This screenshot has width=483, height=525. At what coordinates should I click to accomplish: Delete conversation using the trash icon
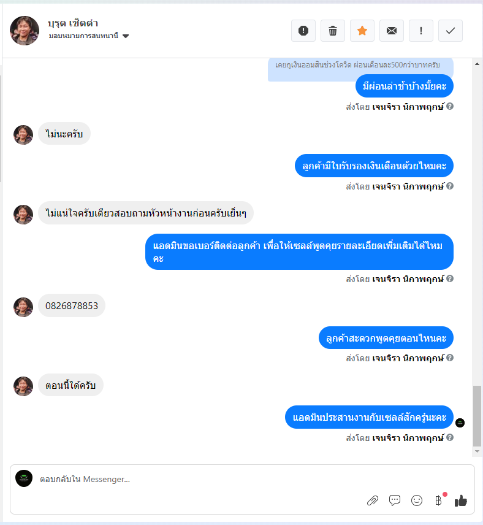(333, 31)
